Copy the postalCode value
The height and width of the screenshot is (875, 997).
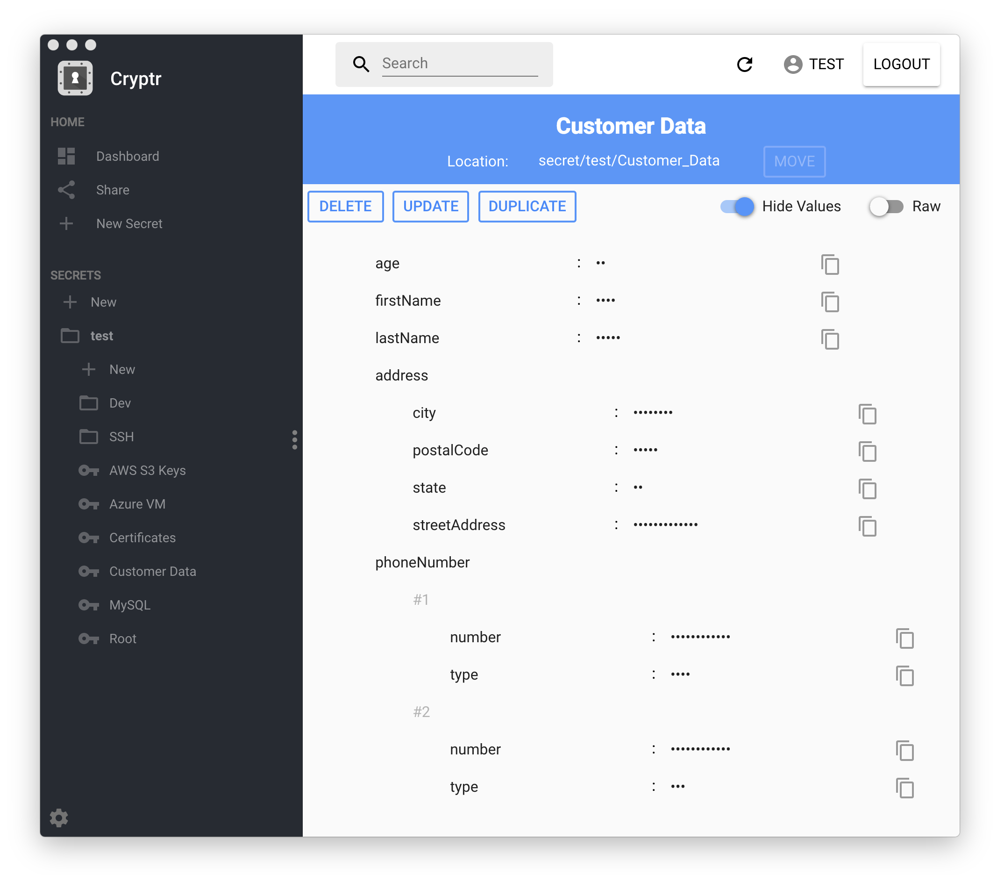point(867,451)
